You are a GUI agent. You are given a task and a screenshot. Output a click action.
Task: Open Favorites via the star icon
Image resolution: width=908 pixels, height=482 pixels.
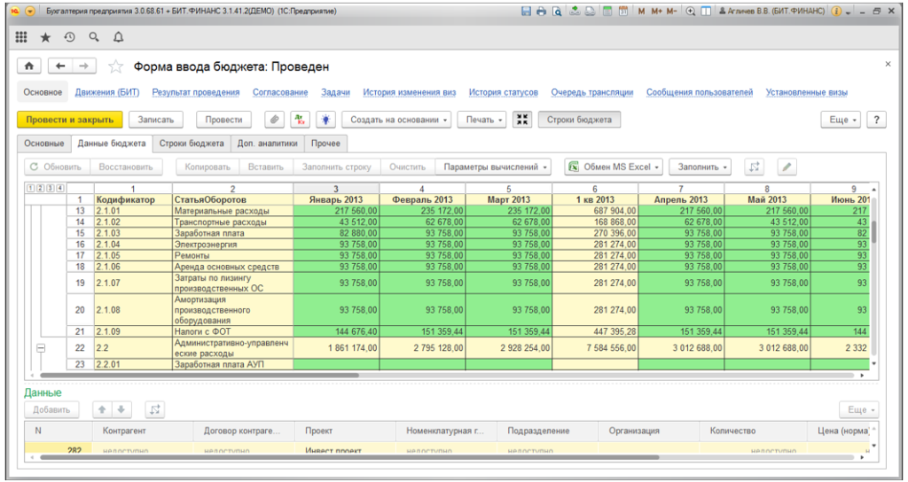pos(45,38)
